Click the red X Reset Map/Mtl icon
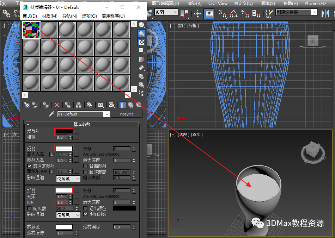 (x=57, y=105)
